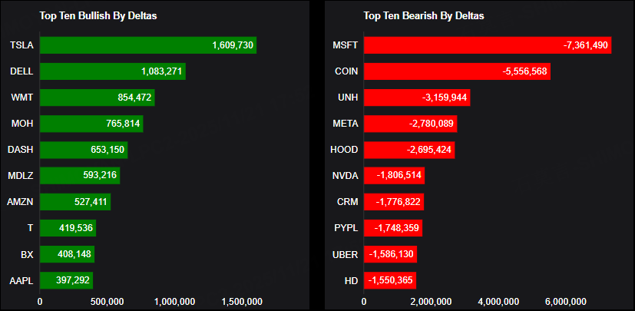
Task: Select the MDLZ bullish bar
Action: coord(79,176)
